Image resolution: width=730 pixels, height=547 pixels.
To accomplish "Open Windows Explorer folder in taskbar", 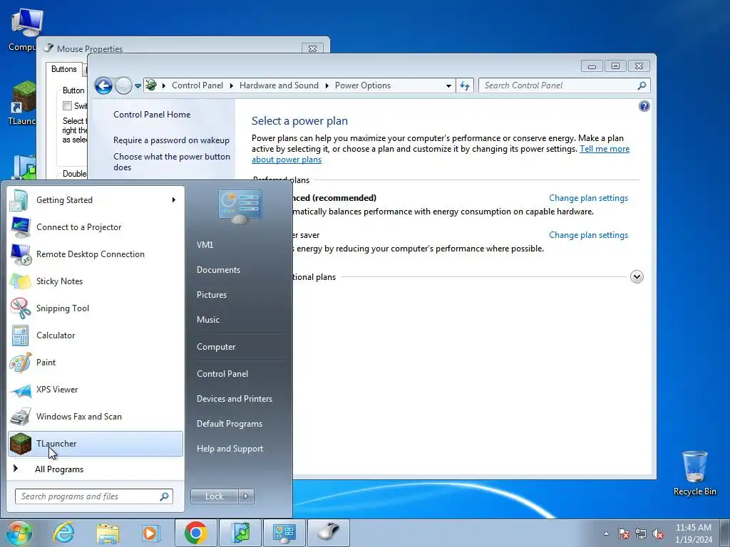I will coord(108,533).
